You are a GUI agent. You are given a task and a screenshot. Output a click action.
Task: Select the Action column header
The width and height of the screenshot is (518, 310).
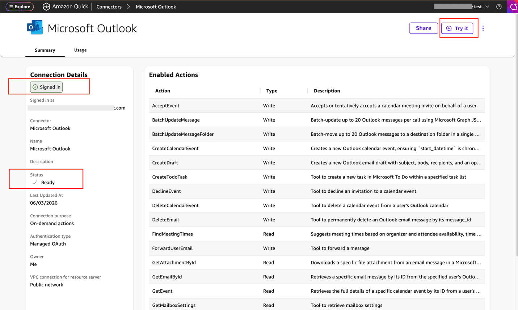pyautogui.click(x=163, y=91)
